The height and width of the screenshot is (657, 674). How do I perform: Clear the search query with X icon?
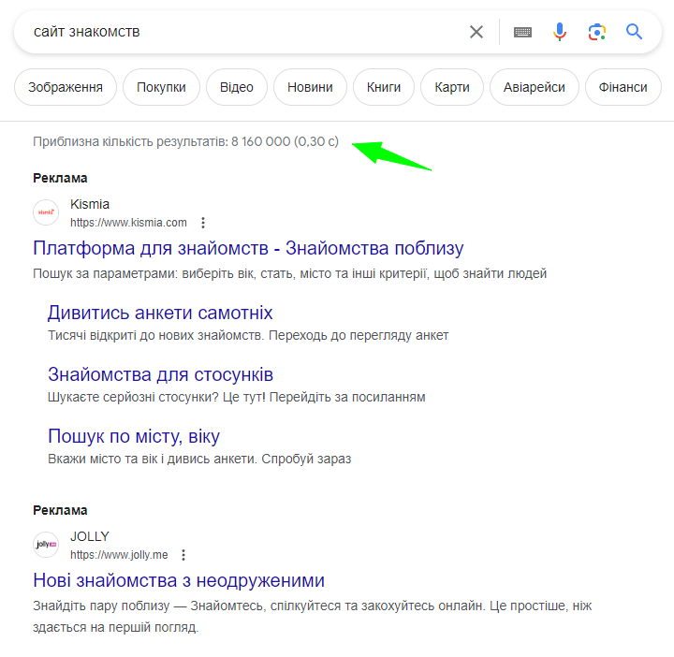click(476, 32)
